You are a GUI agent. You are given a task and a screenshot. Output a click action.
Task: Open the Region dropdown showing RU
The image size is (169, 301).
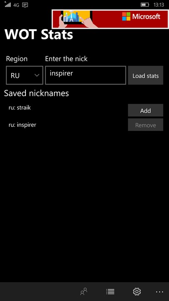[x=25, y=75]
